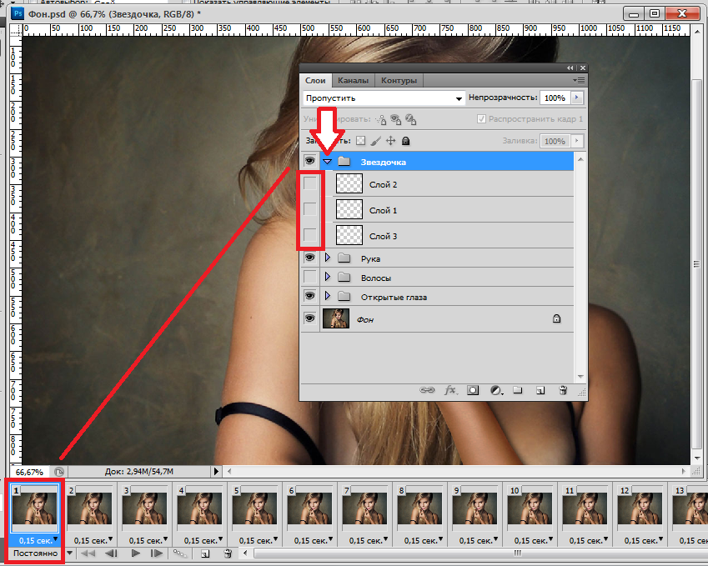This screenshot has width=708, height=566.
Task: Click unify layer position icon
Action: click(x=380, y=119)
